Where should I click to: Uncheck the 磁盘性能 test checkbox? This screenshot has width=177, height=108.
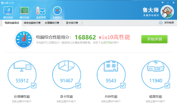click(167, 86)
